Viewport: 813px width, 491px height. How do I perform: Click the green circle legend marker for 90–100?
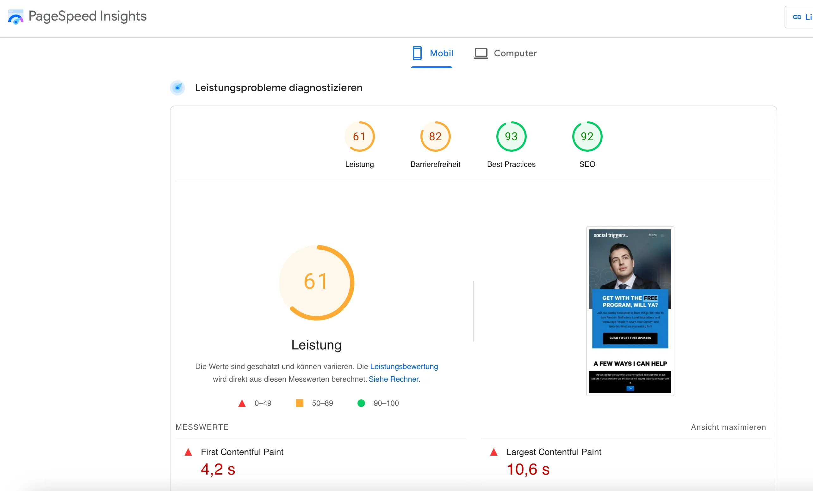pyautogui.click(x=362, y=403)
